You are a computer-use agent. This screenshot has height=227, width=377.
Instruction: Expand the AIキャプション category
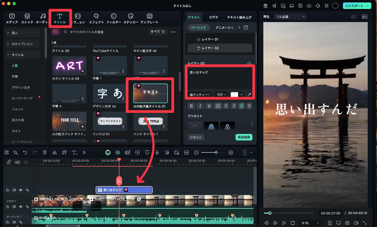click(x=23, y=44)
